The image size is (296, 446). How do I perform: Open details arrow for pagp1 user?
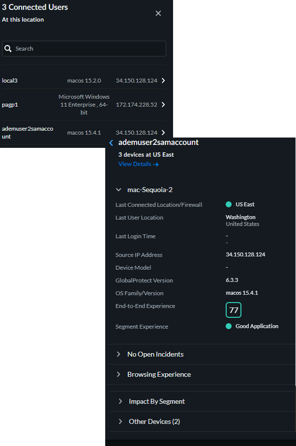pyautogui.click(x=163, y=105)
